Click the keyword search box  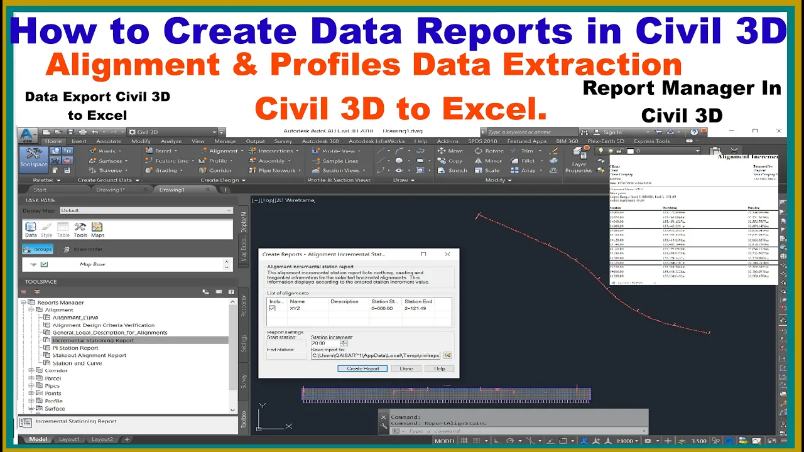533,132
